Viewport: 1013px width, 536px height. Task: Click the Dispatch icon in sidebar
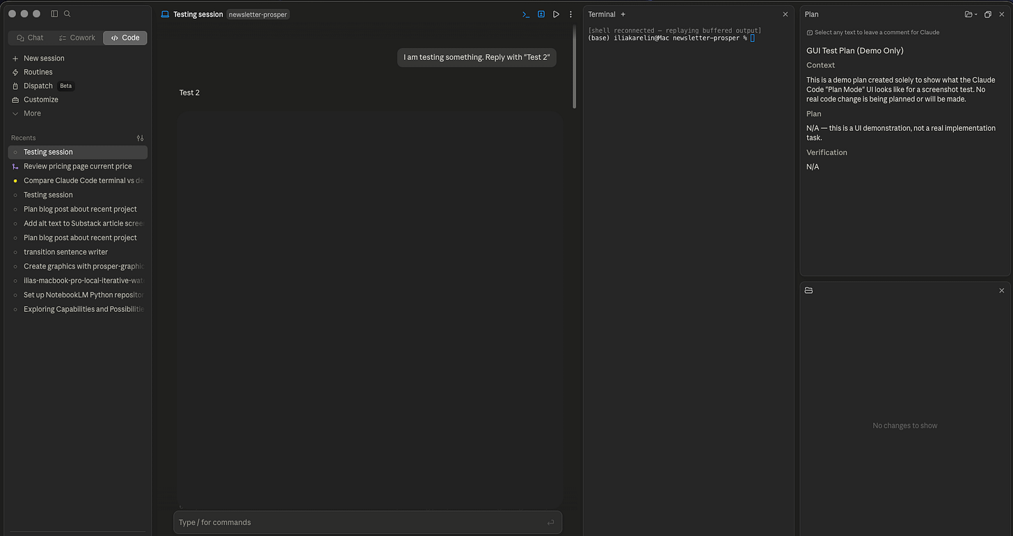(x=15, y=86)
